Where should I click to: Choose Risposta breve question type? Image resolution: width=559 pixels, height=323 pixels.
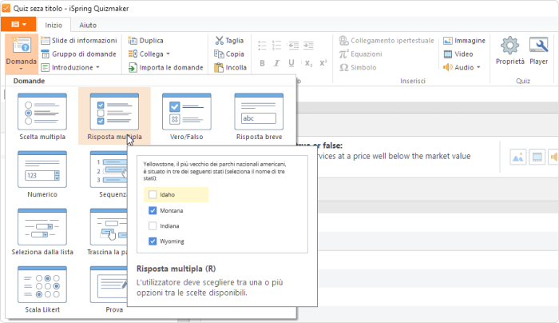(x=259, y=117)
